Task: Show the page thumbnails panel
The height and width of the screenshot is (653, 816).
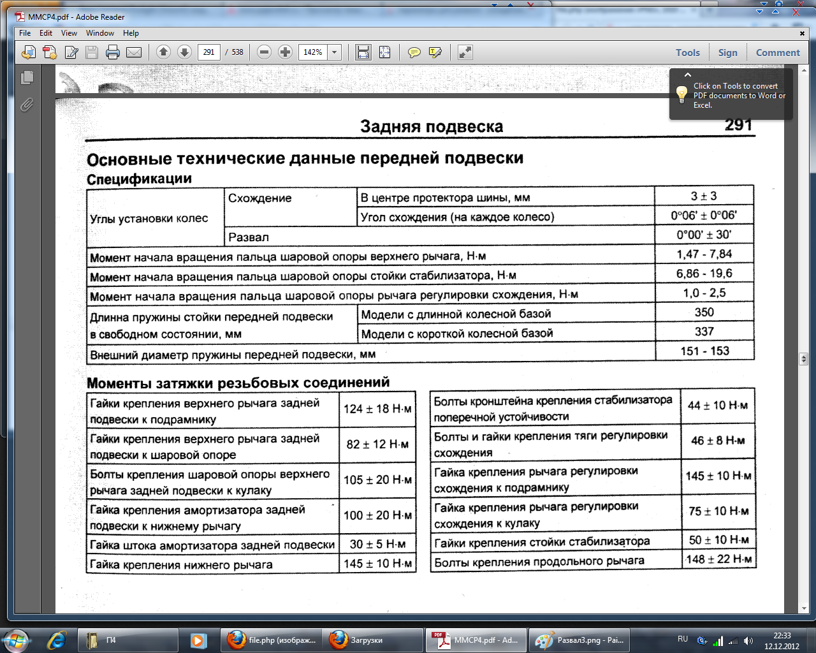Action: pos(27,78)
